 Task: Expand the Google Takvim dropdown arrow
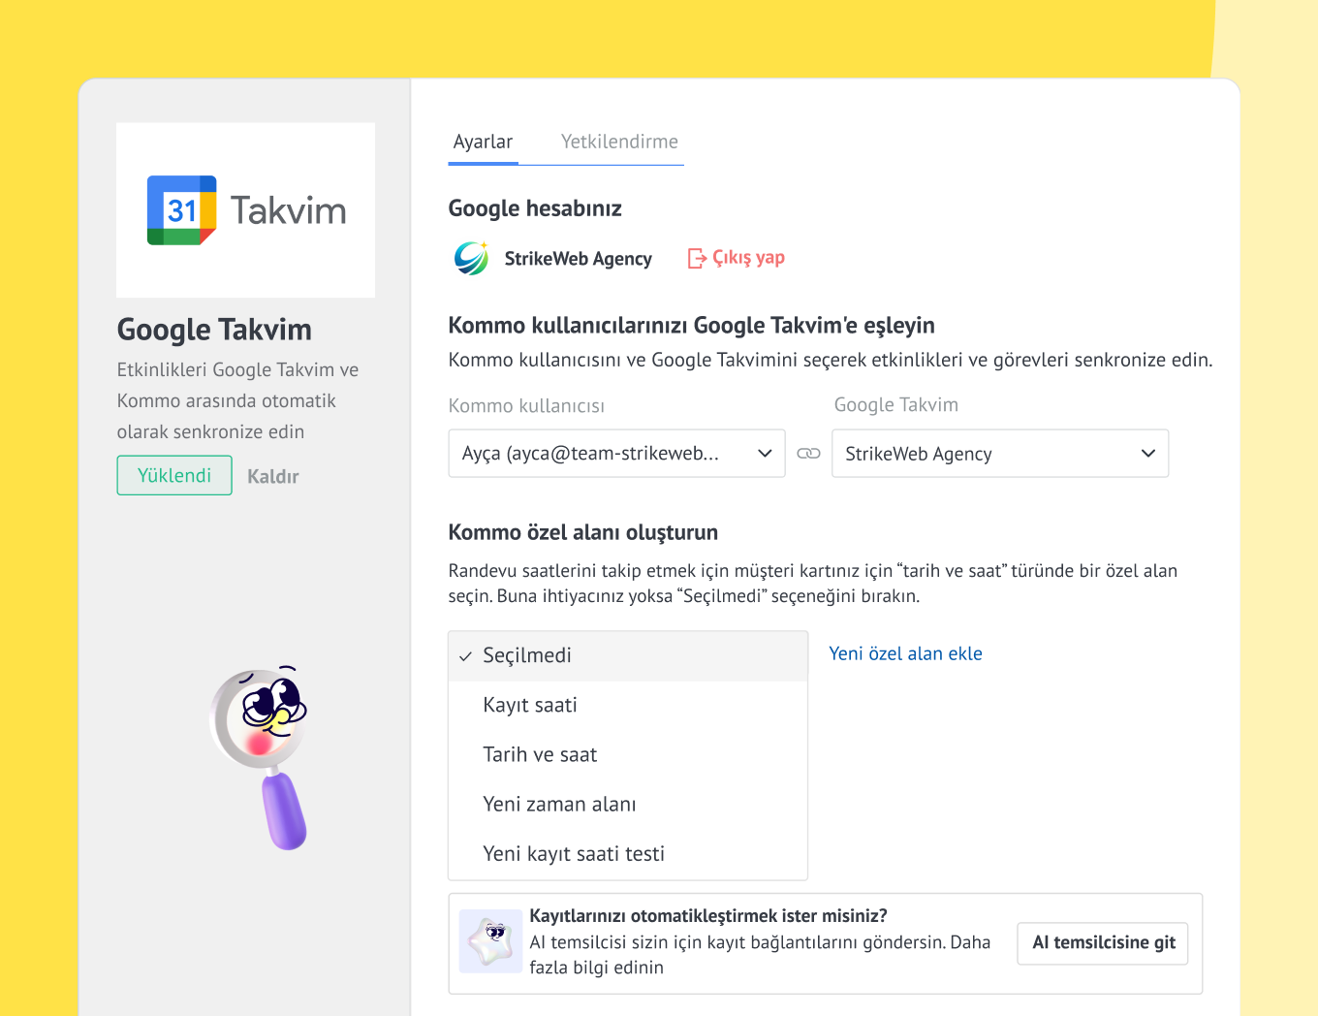pos(1148,454)
